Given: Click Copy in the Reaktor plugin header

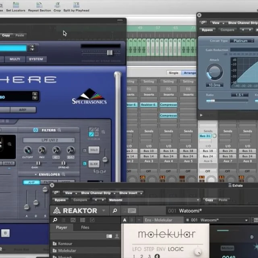Looking at the screenshot, I should (209, 200).
